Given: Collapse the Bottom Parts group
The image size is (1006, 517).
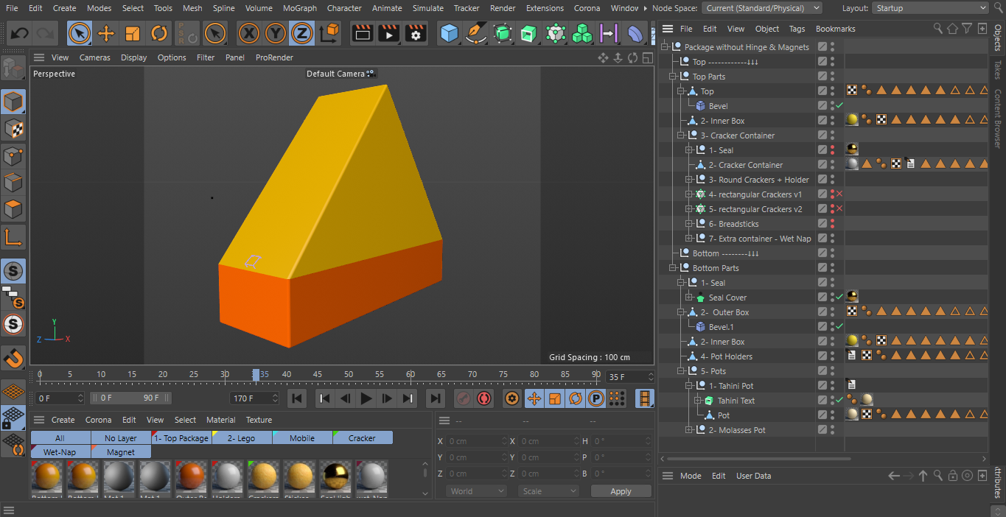Looking at the screenshot, I should click(x=673, y=268).
